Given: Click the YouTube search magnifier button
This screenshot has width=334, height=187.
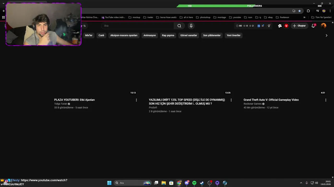Looking at the screenshot, I should (179, 26).
